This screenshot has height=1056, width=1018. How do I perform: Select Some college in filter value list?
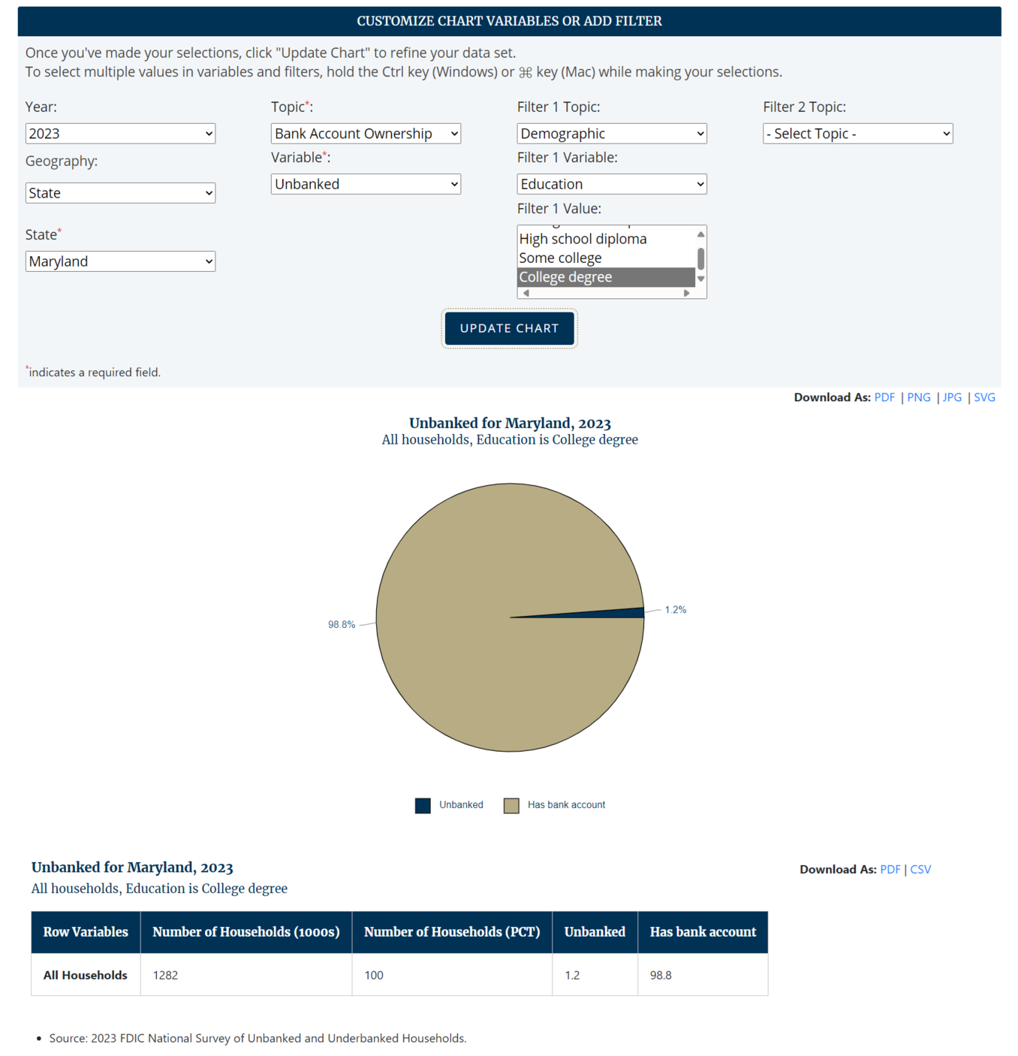[560, 258]
